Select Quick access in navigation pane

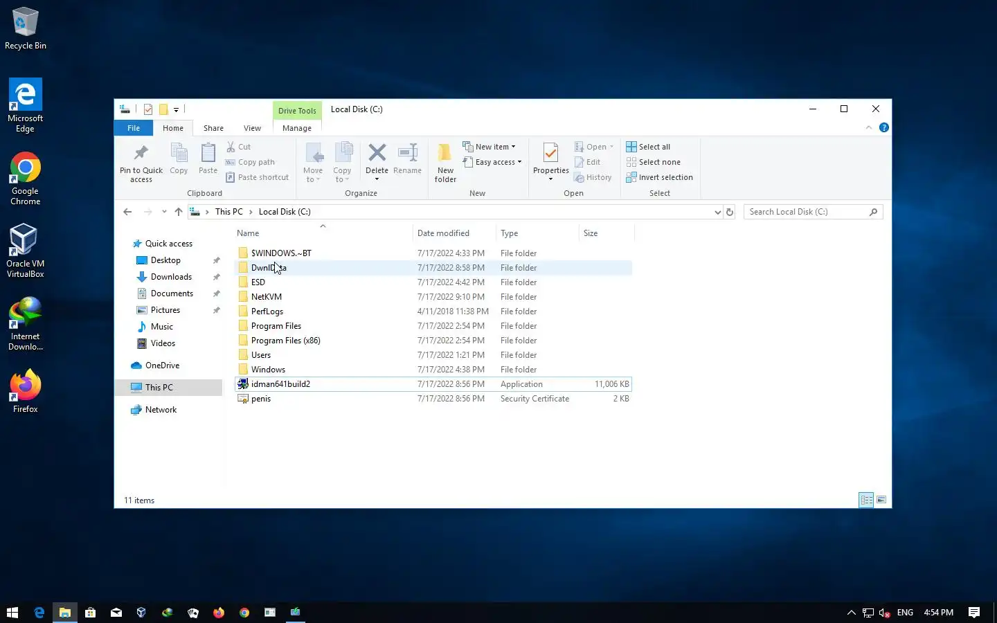pos(169,244)
